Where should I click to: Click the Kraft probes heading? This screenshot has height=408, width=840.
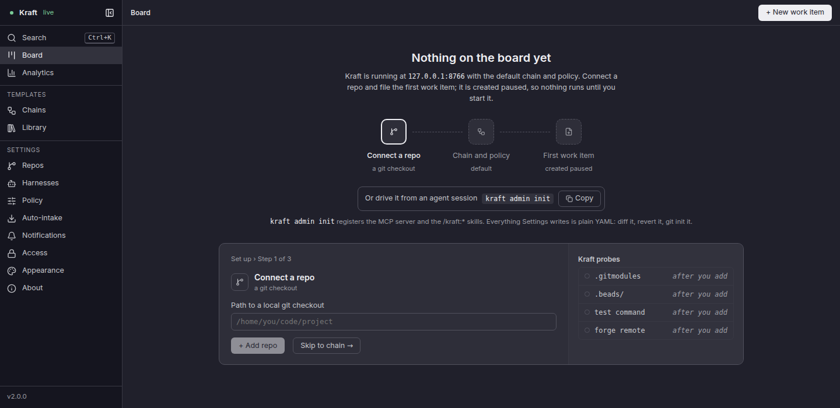coord(599,259)
